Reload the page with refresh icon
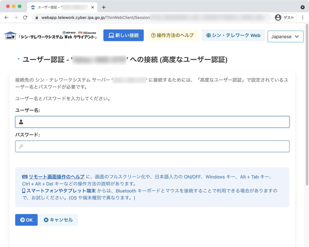309x247 pixels. (x=25, y=17)
